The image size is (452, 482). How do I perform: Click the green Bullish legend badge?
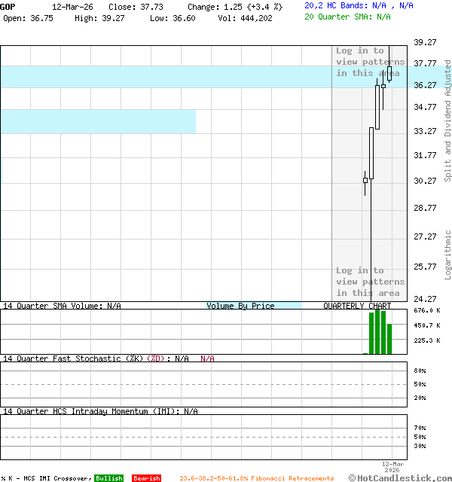108,478
